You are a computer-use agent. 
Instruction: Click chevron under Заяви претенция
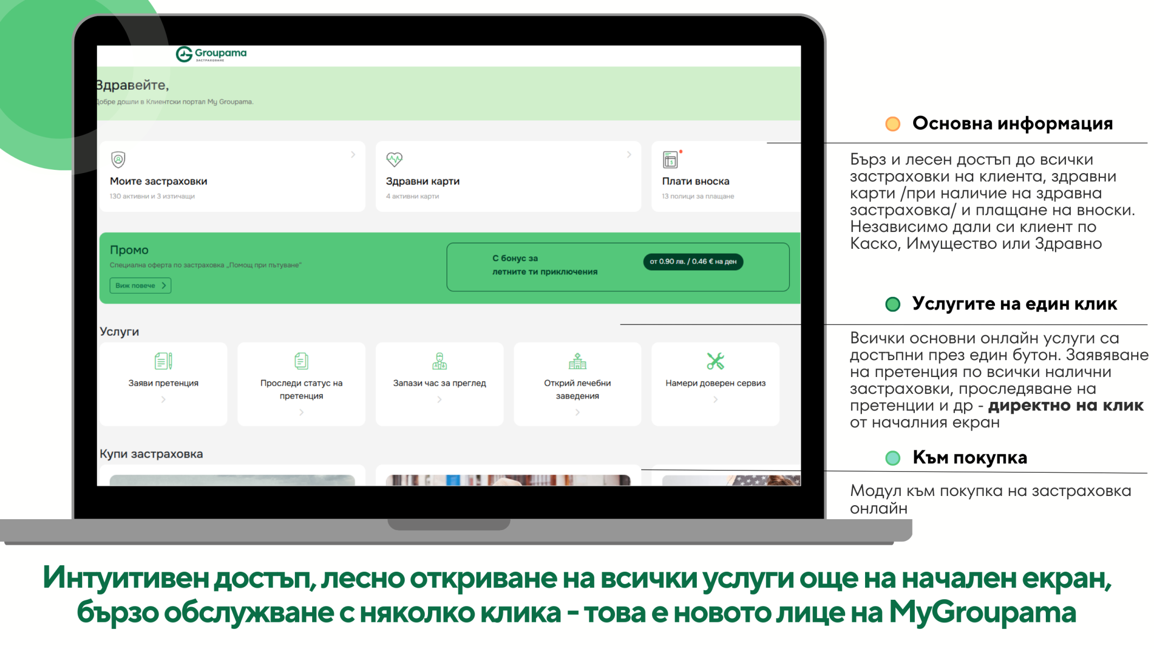[163, 400]
